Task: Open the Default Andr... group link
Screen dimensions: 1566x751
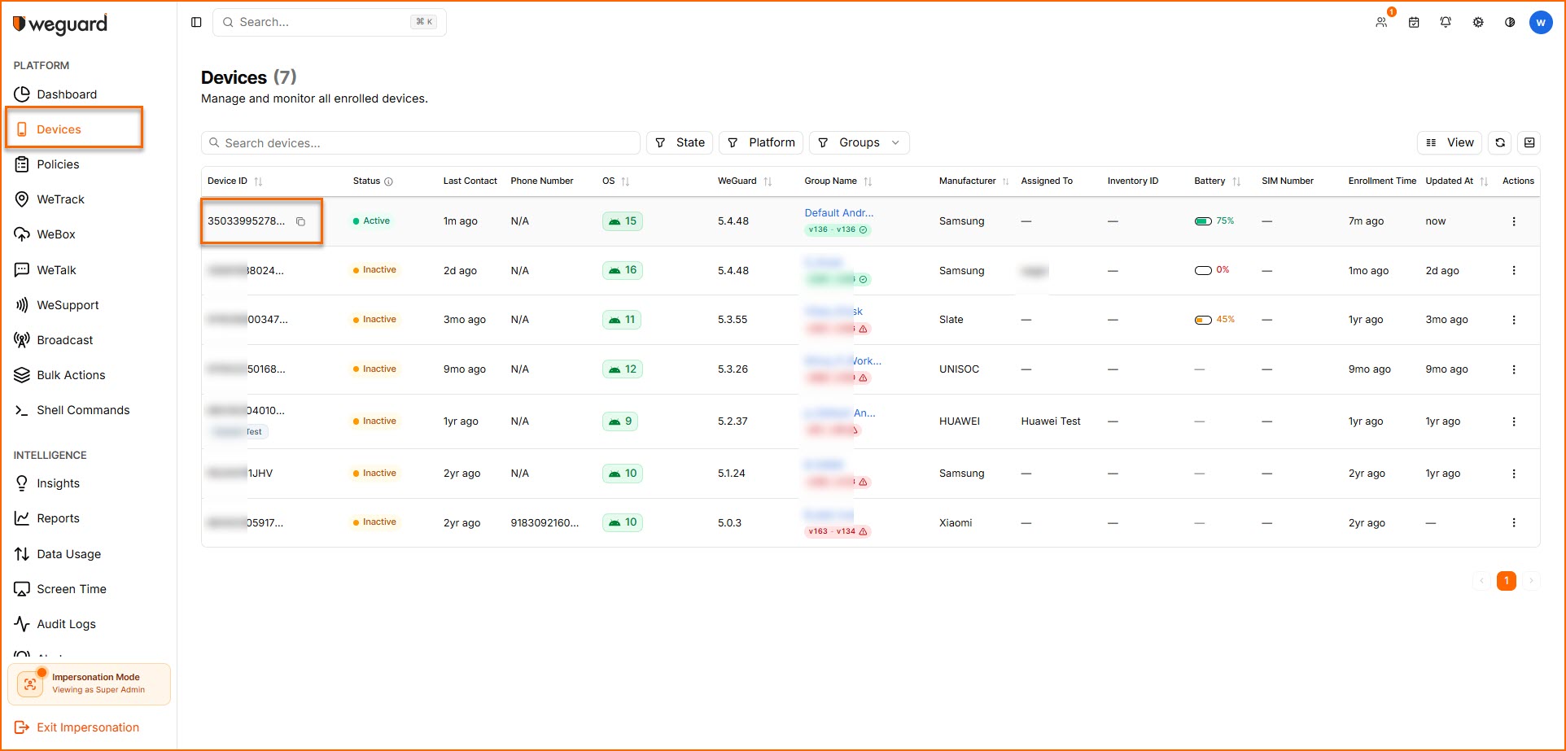Action: click(x=838, y=212)
